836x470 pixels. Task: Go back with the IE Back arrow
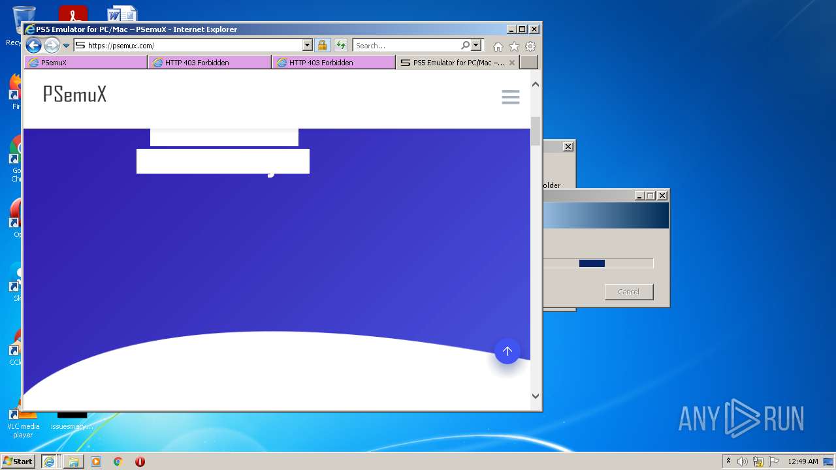[33, 46]
